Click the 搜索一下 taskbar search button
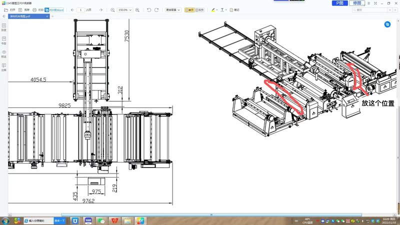 59,220
